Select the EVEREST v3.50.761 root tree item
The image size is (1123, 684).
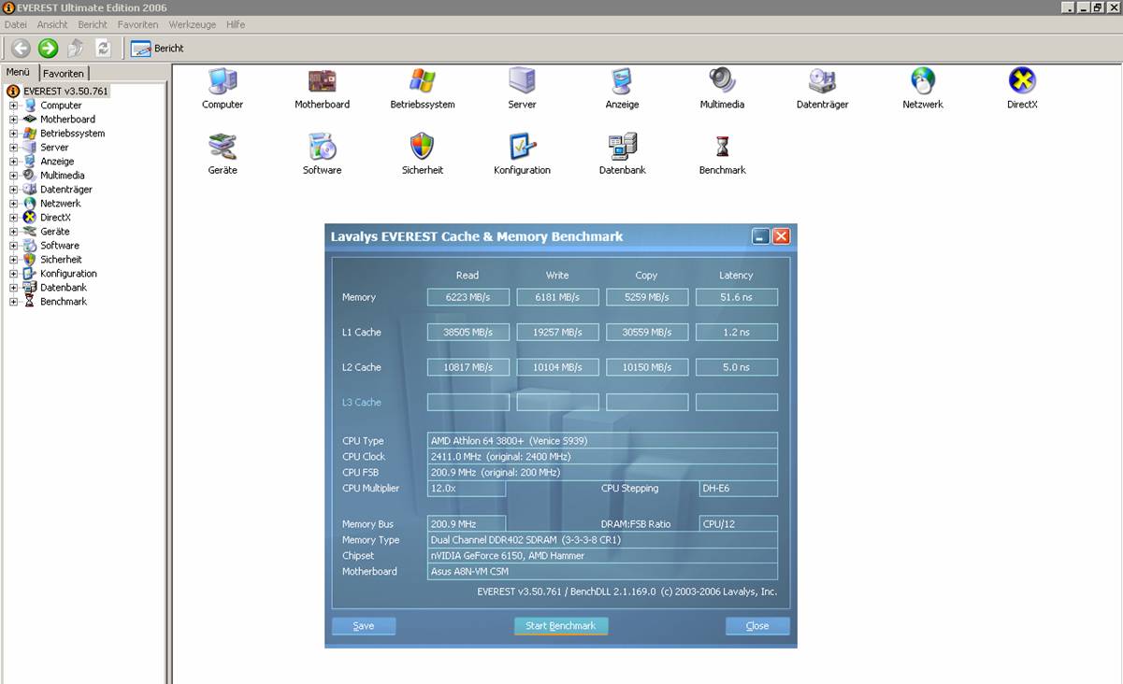pos(65,92)
